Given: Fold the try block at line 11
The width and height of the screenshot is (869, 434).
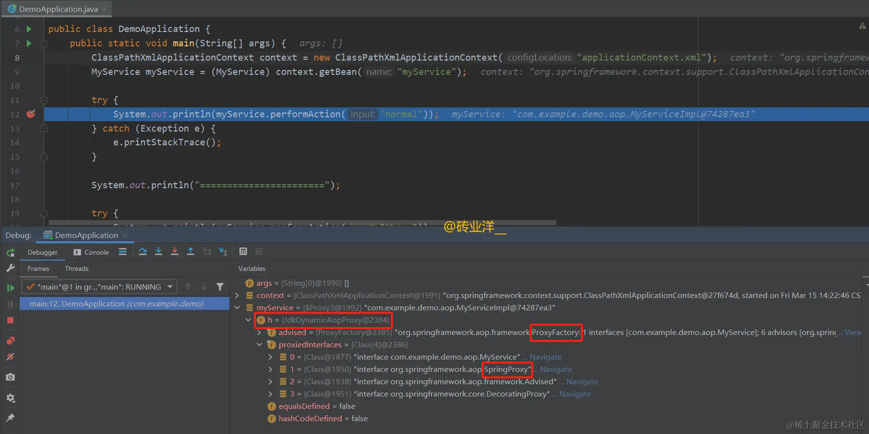Looking at the screenshot, I should 44,100.
